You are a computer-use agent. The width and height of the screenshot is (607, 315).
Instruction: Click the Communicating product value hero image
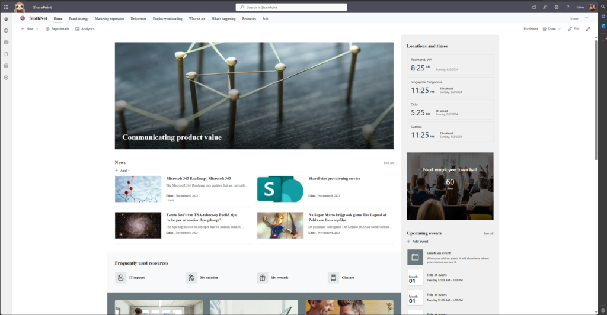254,96
